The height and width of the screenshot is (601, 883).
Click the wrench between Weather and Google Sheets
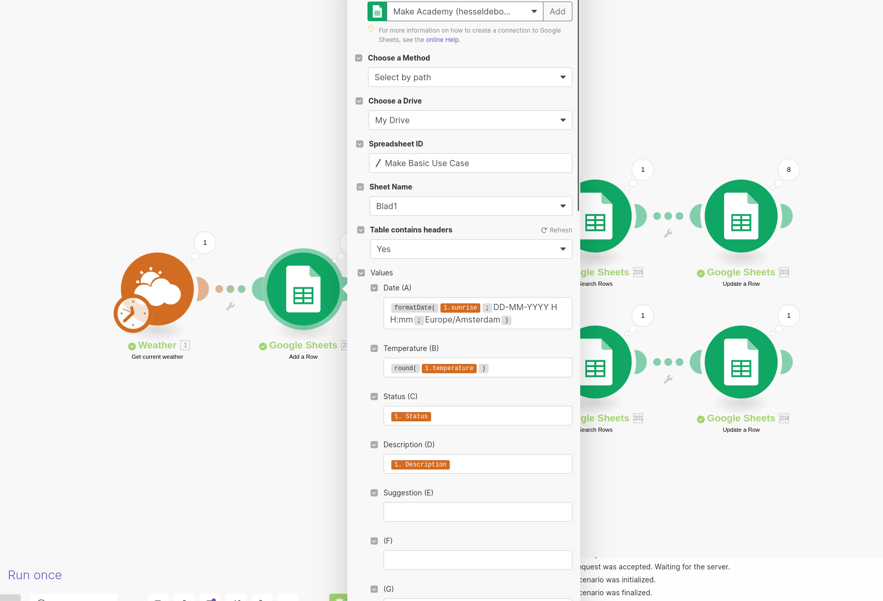(x=230, y=306)
